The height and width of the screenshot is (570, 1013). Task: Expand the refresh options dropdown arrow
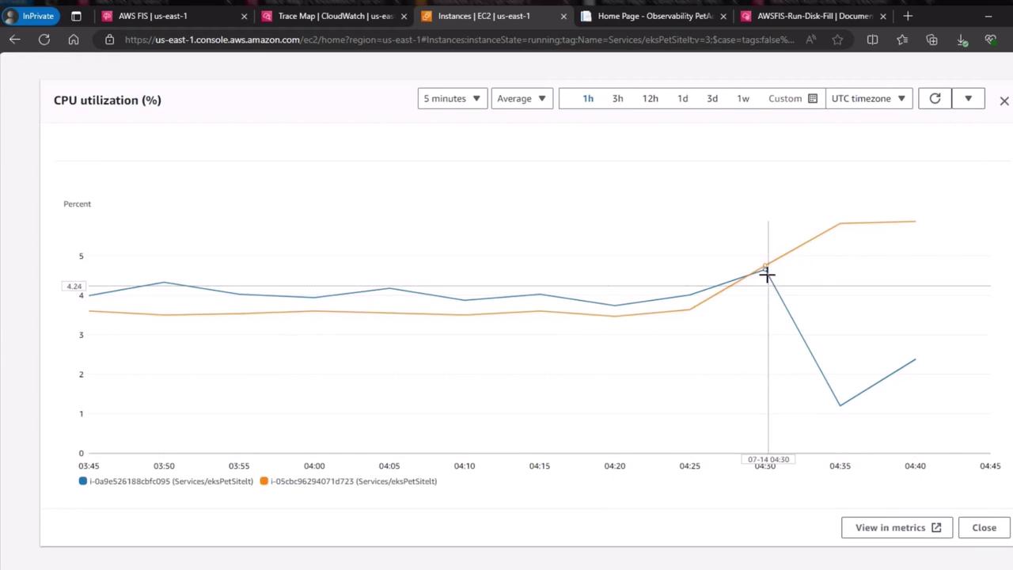[968, 99]
